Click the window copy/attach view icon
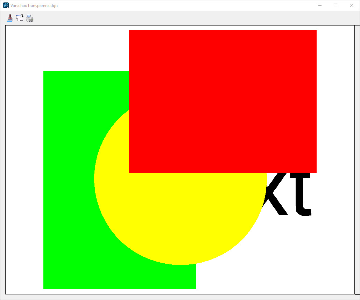 click(20, 18)
